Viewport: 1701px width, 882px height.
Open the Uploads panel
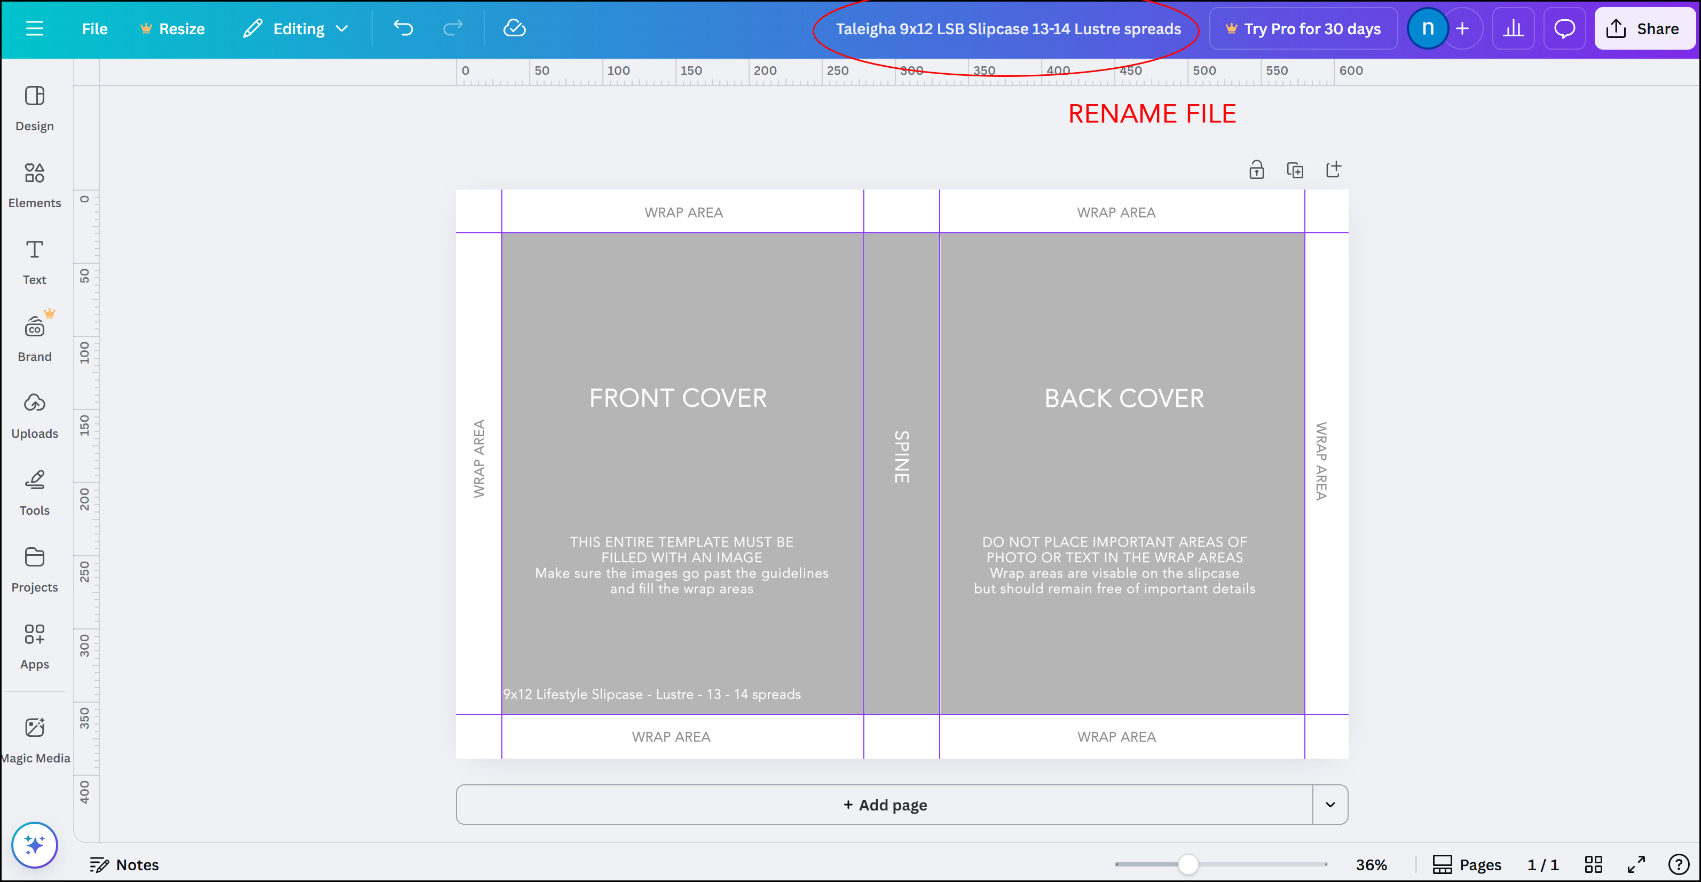[x=34, y=416]
